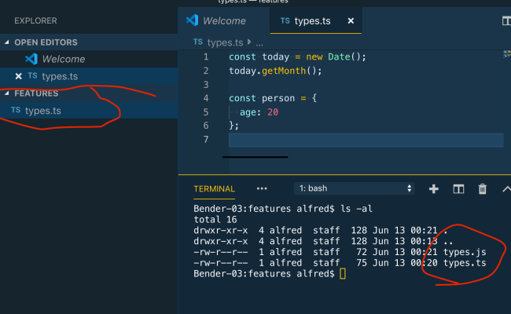Collapse the FEATURES folder section
This screenshot has height=314, width=511.
pyautogui.click(x=7, y=93)
